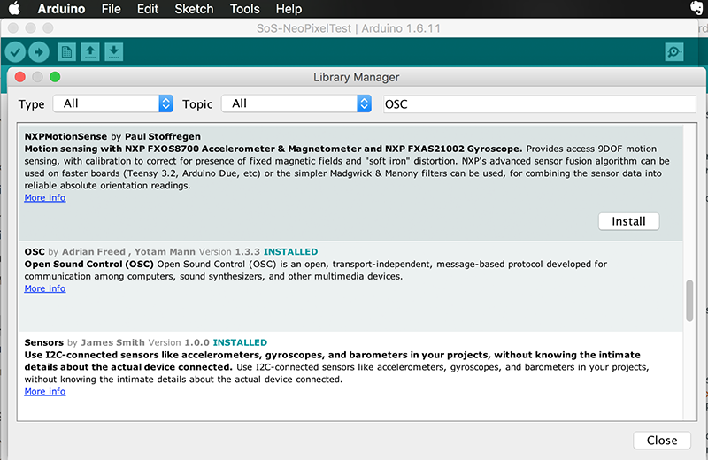Open the Serial Monitor magnifier icon

tap(674, 52)
